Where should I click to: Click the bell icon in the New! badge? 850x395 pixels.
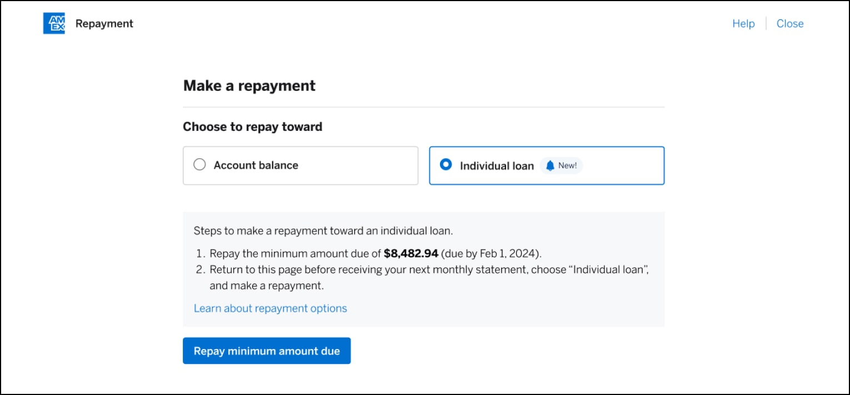(x=549, y=165)
